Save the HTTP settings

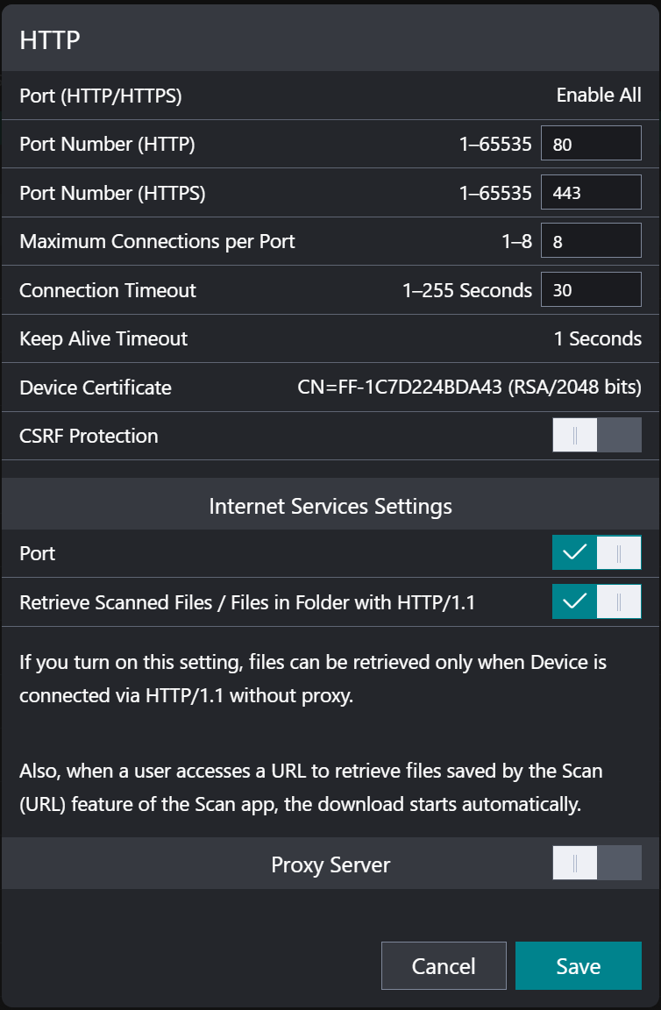coord(578,966)
